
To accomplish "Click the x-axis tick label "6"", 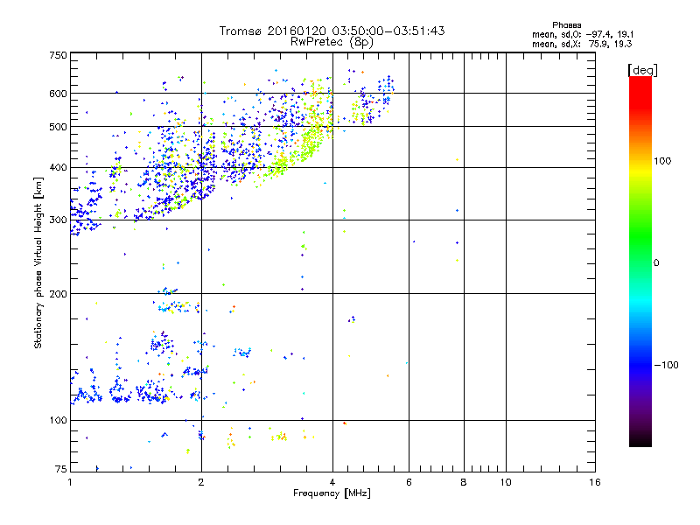I will (409, 482).
